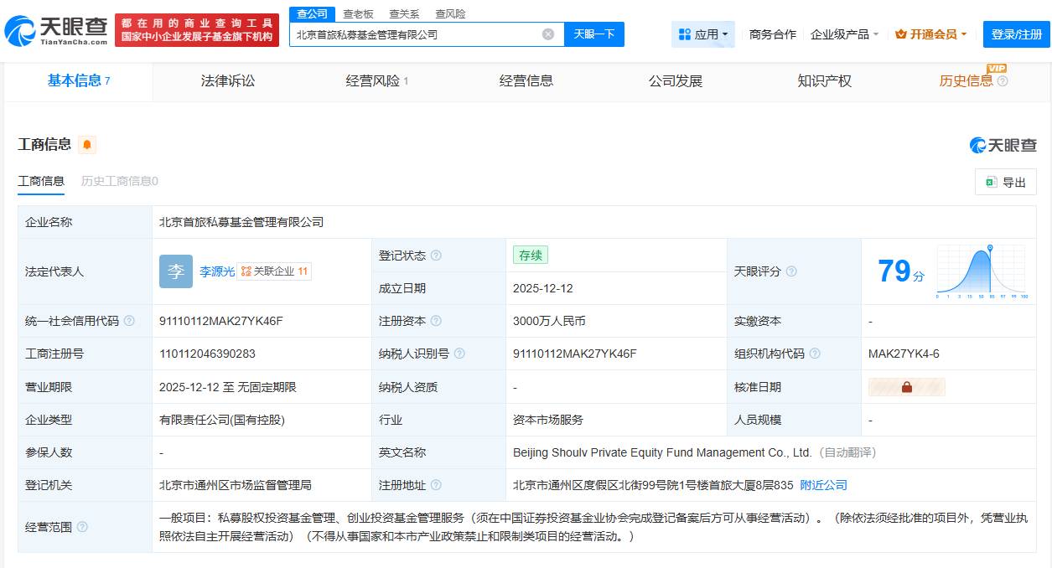Click the company name search field
The image size is (1052, 568).
pos(415,34)
